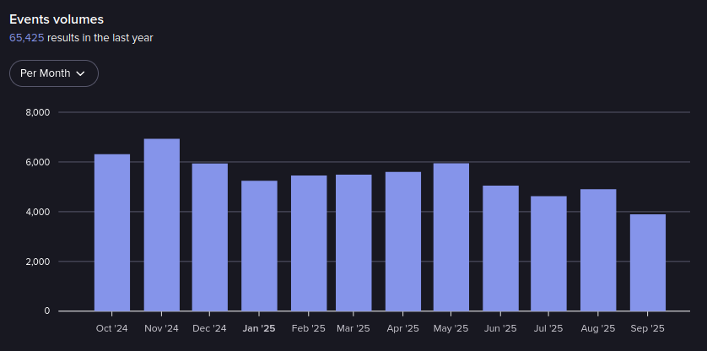Click the 8,000 y-axis label
This screenshot has height=351, width=707.
tap(39, 112)
